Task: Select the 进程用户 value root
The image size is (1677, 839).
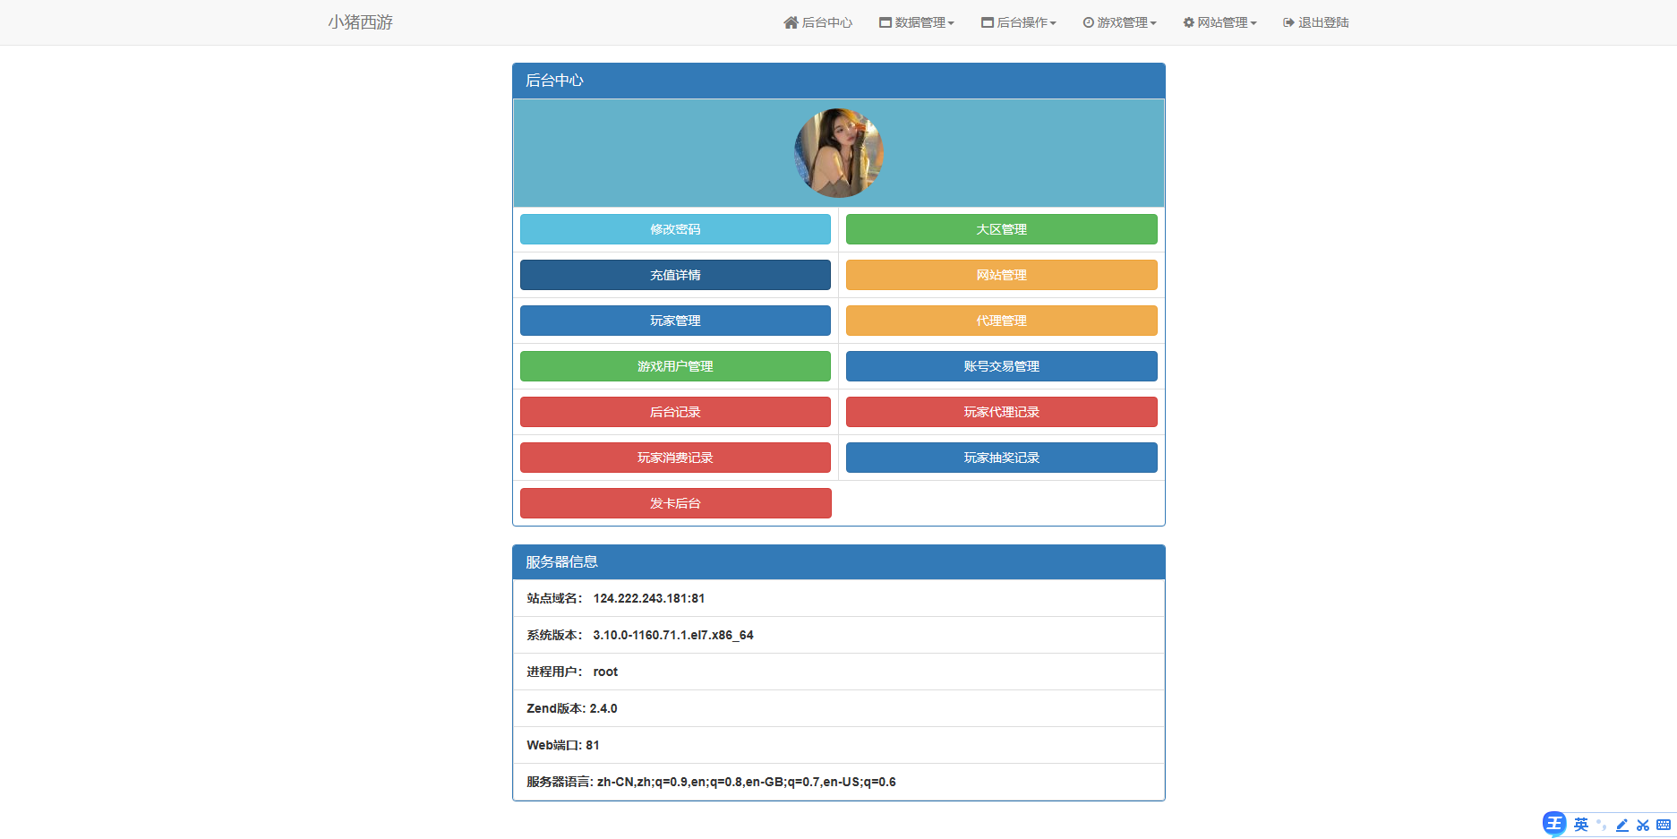Action: [x=605, y=672]
